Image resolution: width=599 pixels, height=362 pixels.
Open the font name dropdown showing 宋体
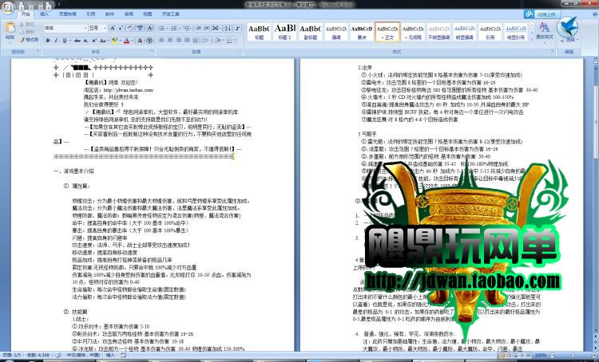(x=64, y=27)
